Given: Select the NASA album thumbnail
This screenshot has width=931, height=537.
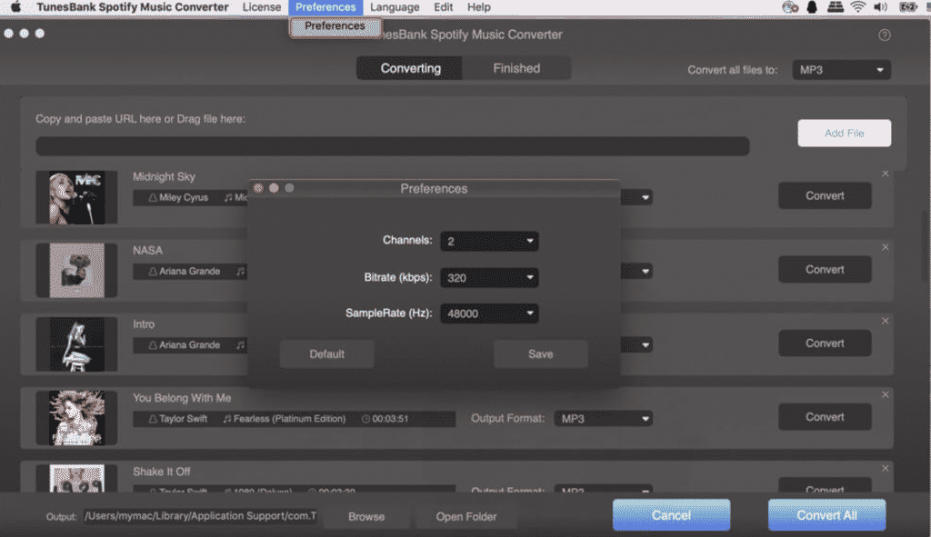Looking at the screenshot, I should pos(76,271).
